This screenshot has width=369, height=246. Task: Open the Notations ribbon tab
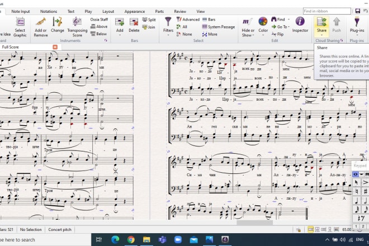(x=49, y=11)
